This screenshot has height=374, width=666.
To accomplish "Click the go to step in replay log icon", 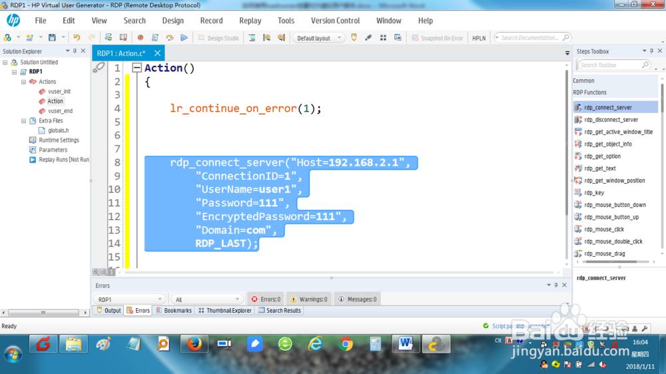I will tap(267, 38).
